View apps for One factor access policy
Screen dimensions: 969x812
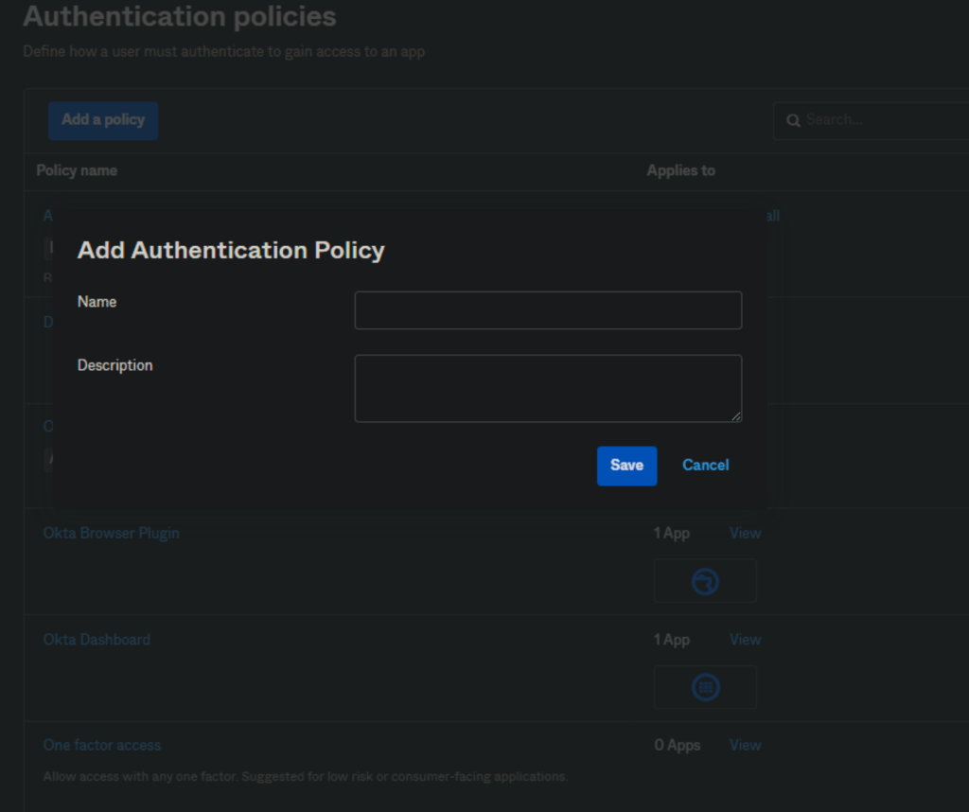point(745,745)
